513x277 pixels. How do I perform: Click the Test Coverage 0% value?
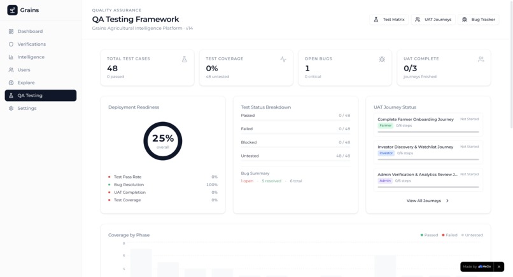click(212, 68)
